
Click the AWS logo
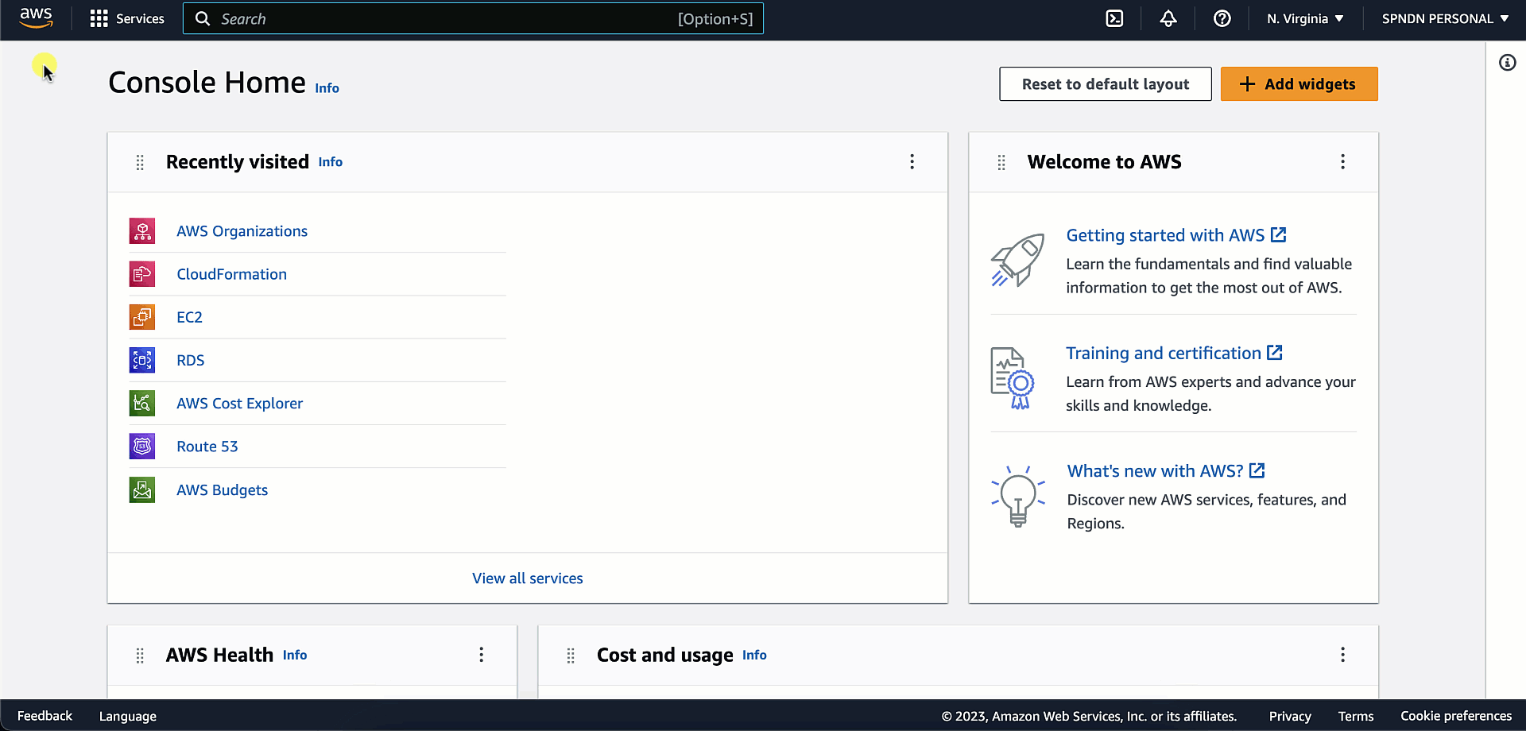tap(36, 17)
